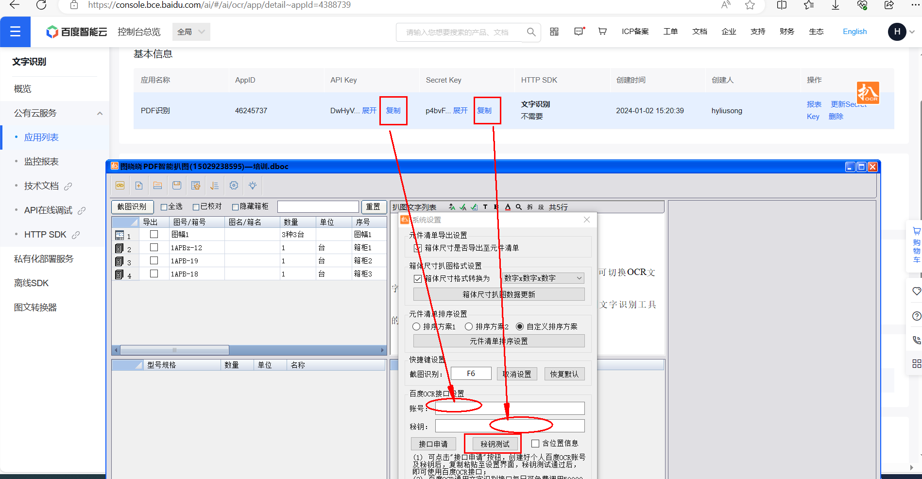The width and height of the screenshot is (922, 479).
Task: Open the message notifications icon
Action: click(579, 32)
